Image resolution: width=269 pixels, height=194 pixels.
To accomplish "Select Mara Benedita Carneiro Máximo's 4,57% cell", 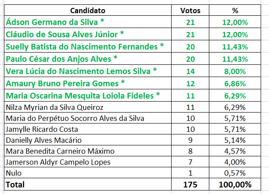I will tap(240, 152).
